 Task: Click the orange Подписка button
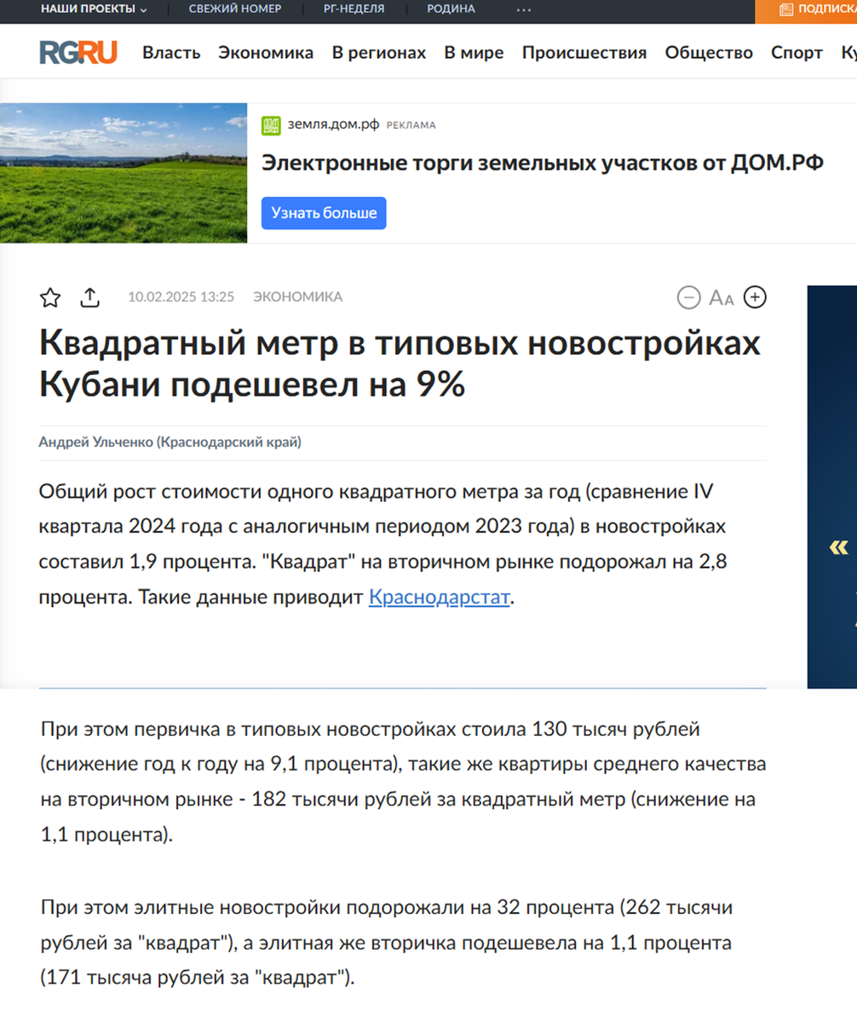807,10
